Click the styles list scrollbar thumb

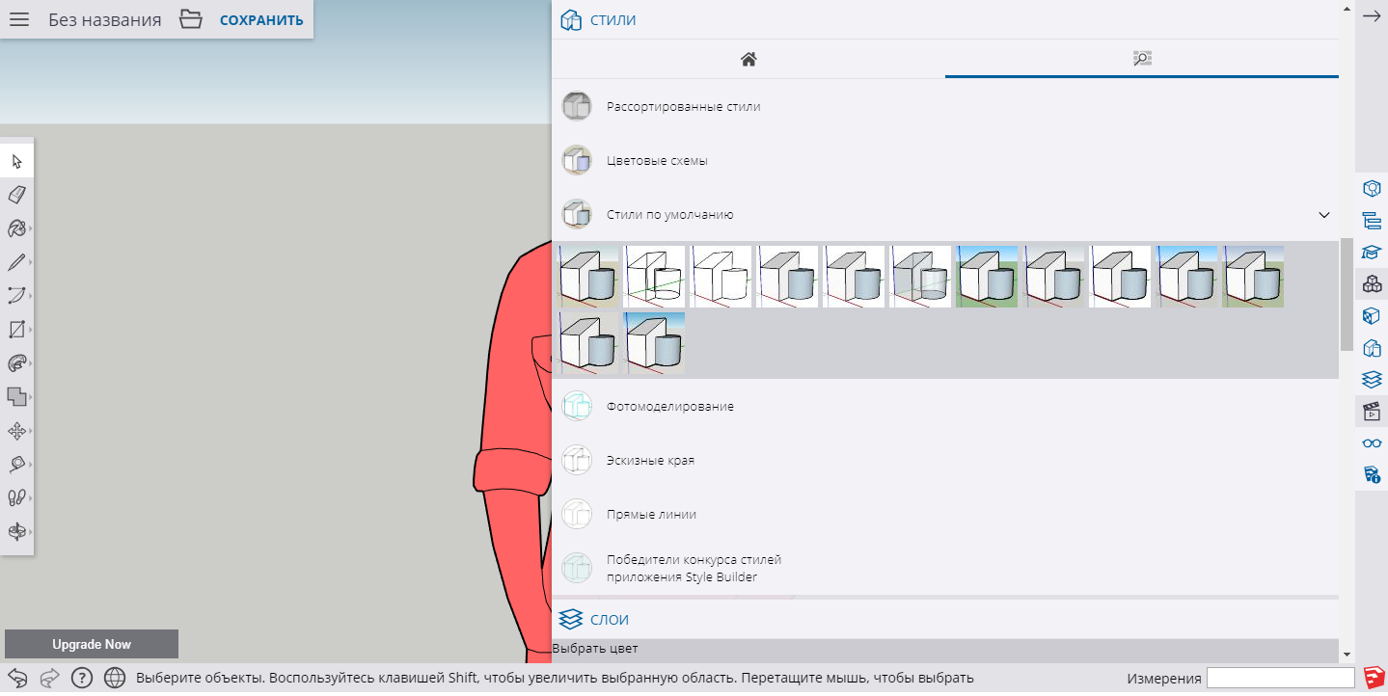[1346, 294]
